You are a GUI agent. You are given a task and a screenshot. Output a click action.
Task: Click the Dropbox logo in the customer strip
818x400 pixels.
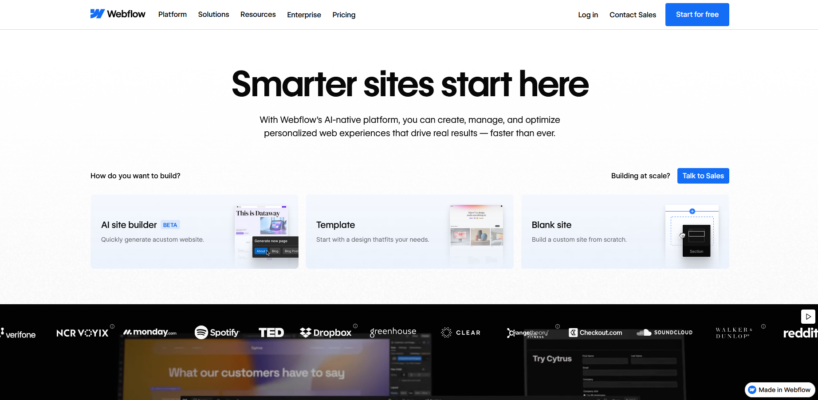click(326, 333)
